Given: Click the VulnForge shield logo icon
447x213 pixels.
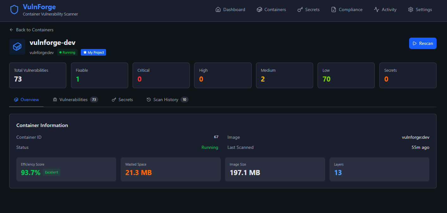Looking at the screenshot, I should click(x=14, y=10).
